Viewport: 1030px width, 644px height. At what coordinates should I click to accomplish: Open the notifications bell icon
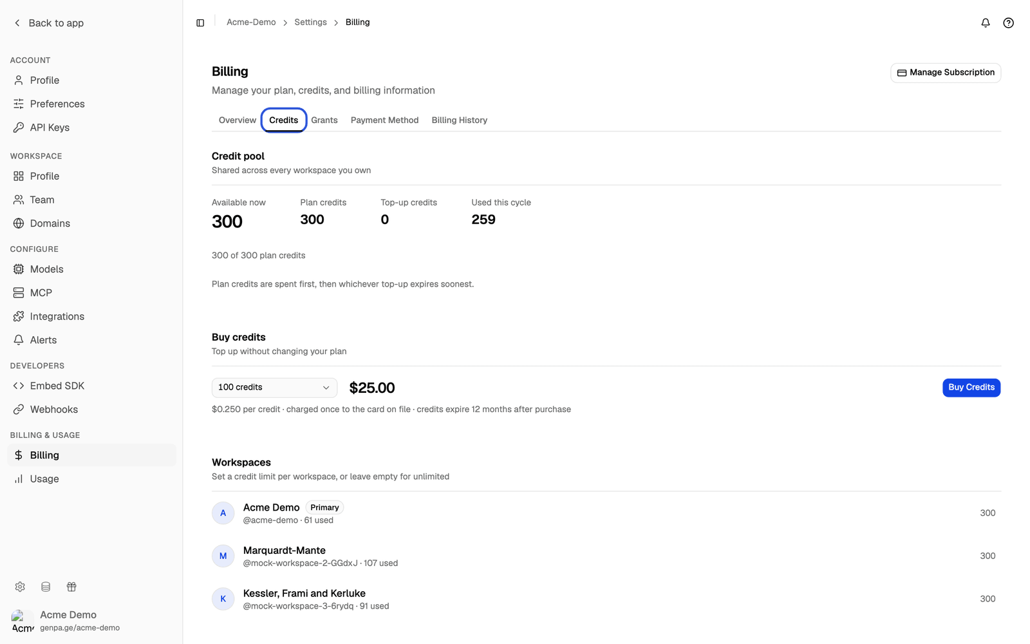pos(985,23)
